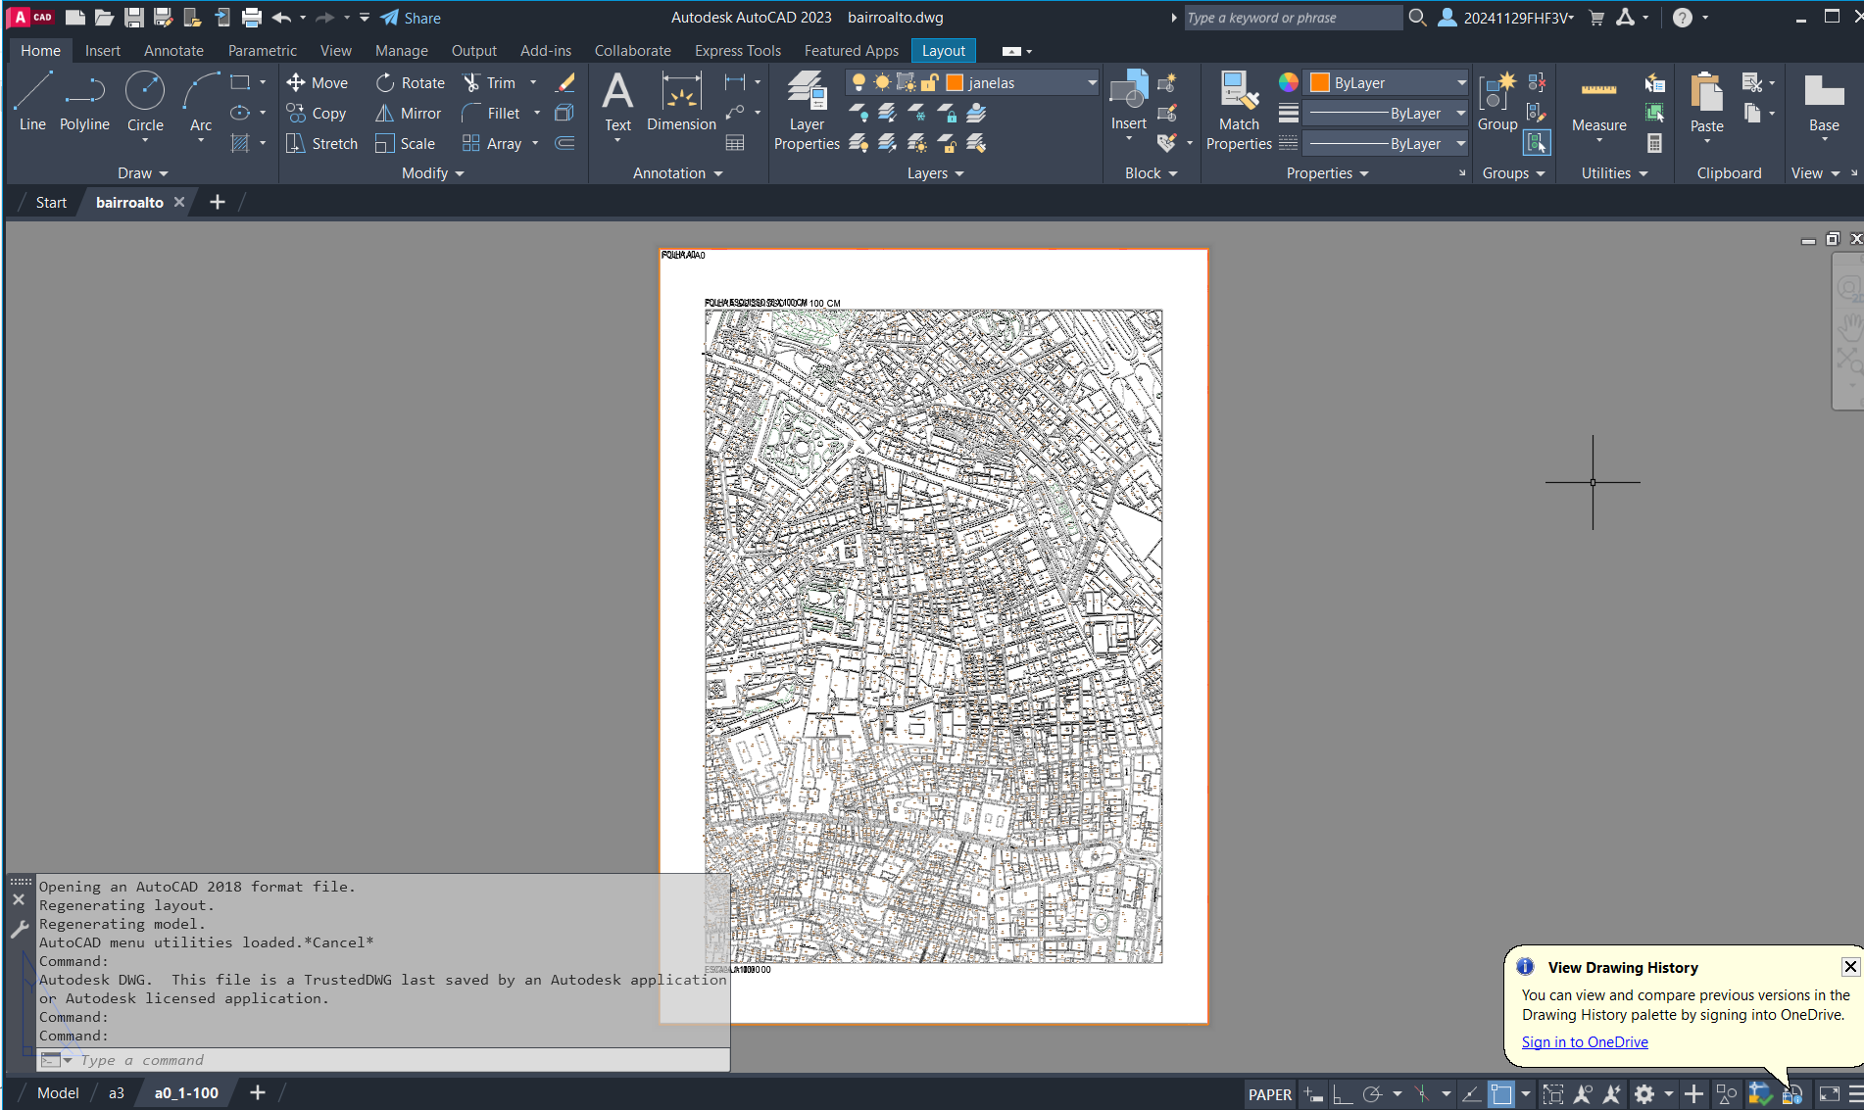Viewport: 1864px width, 1110px height.
Task: Toggle PAPER space mode in status bar
Action: [x=1269, y=1094]
